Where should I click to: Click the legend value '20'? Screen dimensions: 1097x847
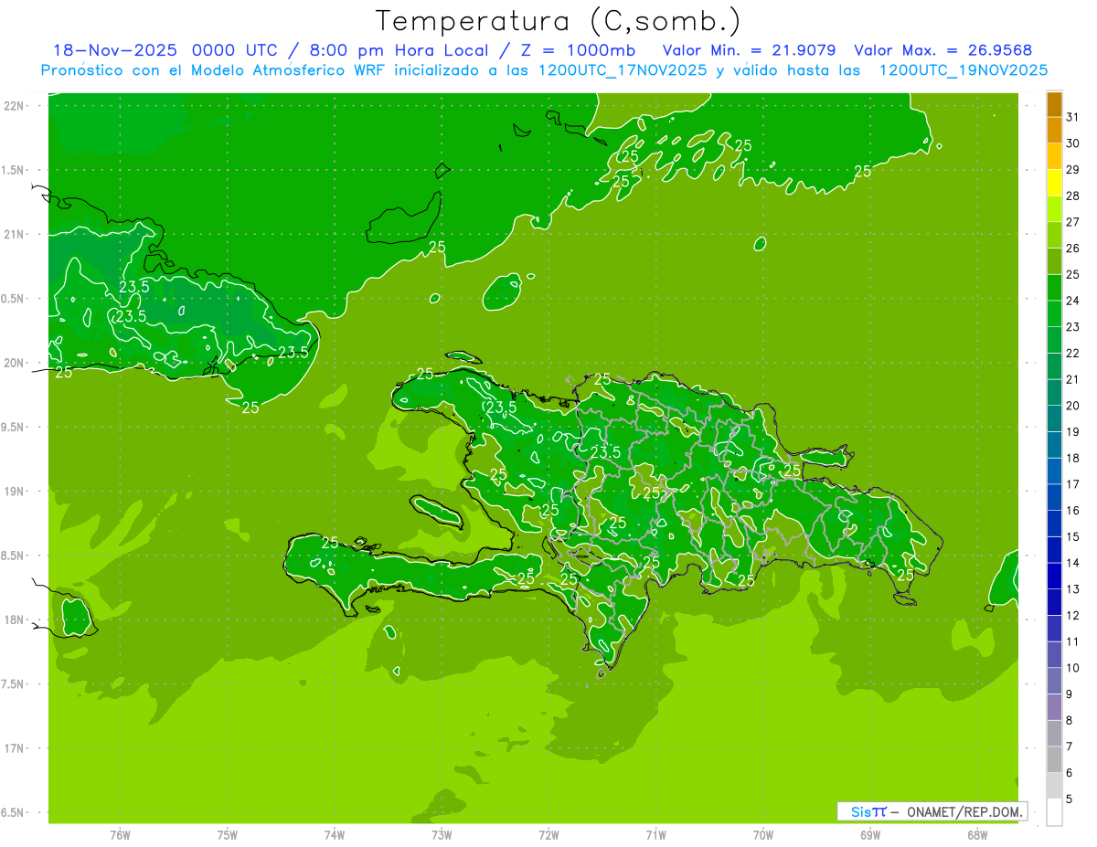1073,406
